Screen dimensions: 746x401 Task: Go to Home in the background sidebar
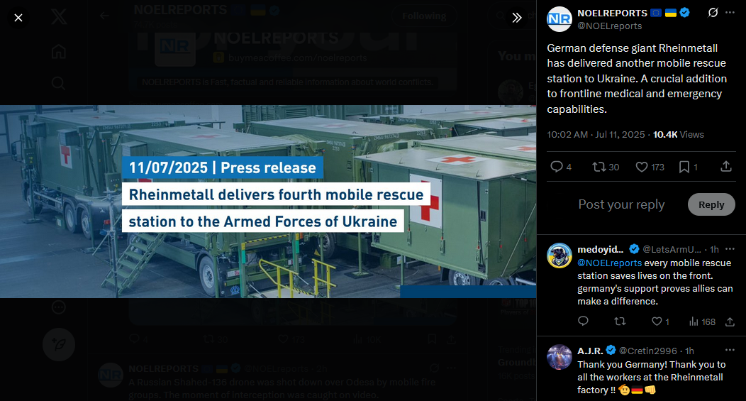[59, 51]
